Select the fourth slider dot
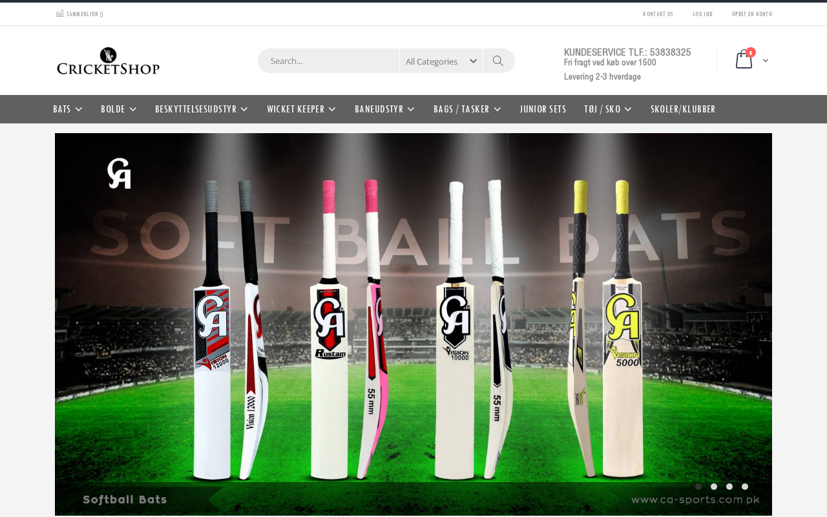The height and width of the screenshot is (517, 827). [745, 487]
